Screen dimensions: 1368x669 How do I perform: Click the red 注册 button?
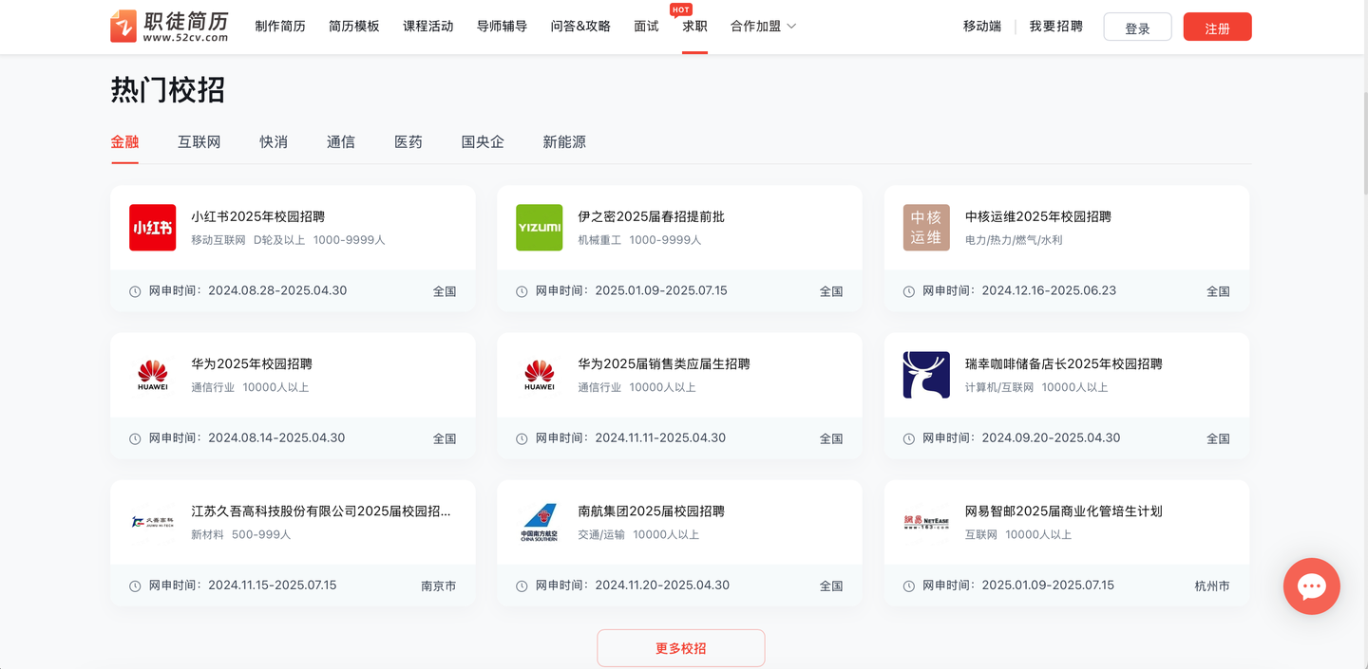[x=1218, y=28]
